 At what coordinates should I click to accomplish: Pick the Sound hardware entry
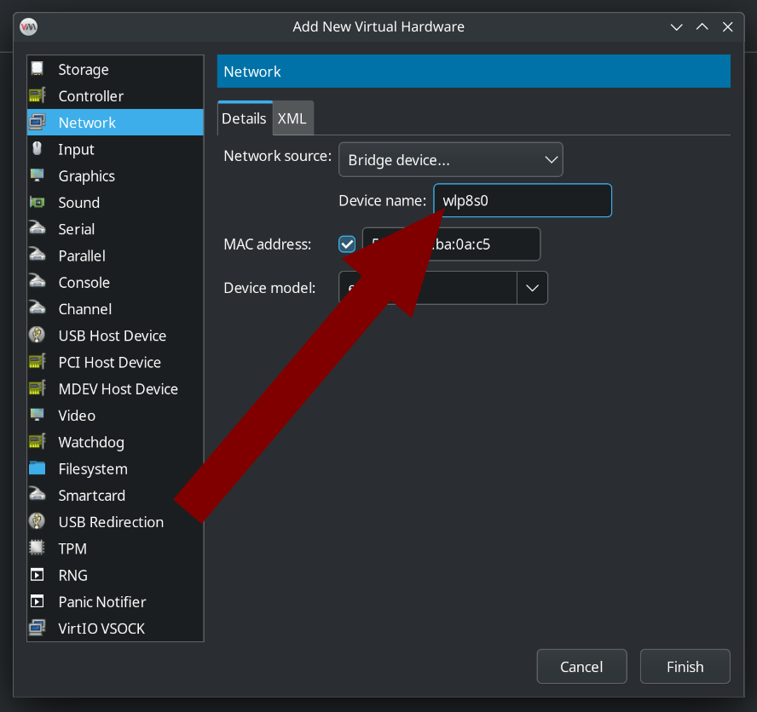tap(115, 202)
